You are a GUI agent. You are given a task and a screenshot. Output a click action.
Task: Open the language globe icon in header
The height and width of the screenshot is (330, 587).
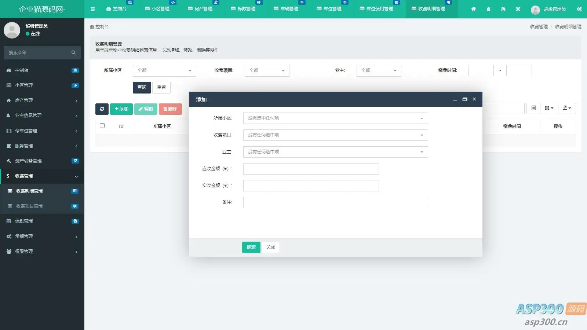[x=503, y=9]
